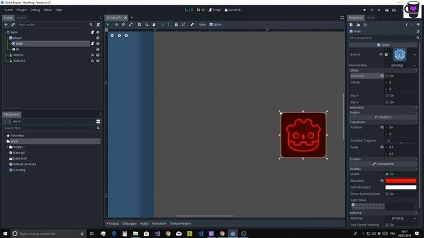Choose the Pan Mode hand tool
This screenshot has width=424, height=238.
(154, 24)
